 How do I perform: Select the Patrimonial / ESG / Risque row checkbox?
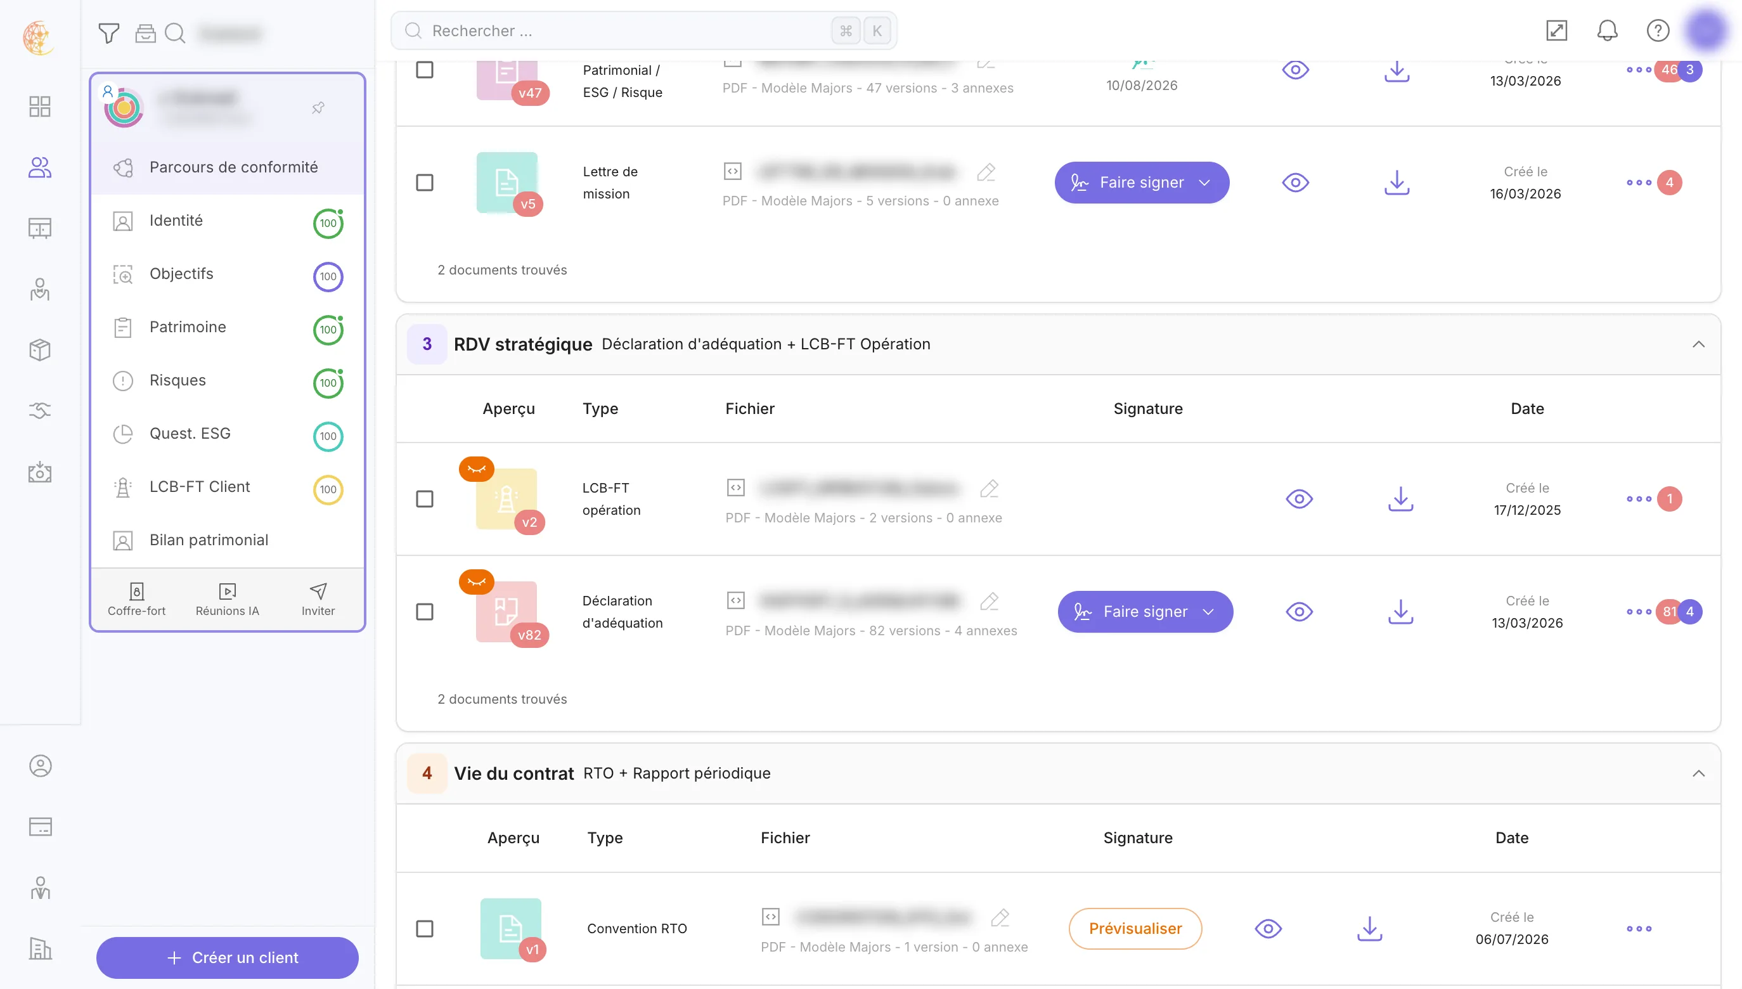point(425,69)
